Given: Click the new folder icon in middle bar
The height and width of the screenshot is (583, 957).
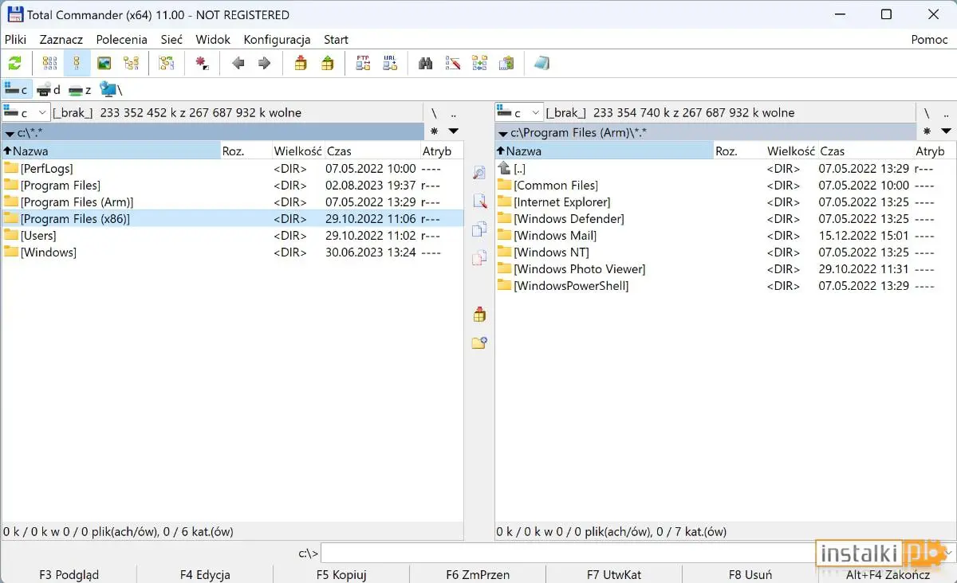Looking at the screenshot, I should [x=478, y=343].
